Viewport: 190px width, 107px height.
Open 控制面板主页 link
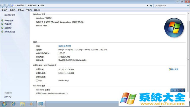[10, 15]
